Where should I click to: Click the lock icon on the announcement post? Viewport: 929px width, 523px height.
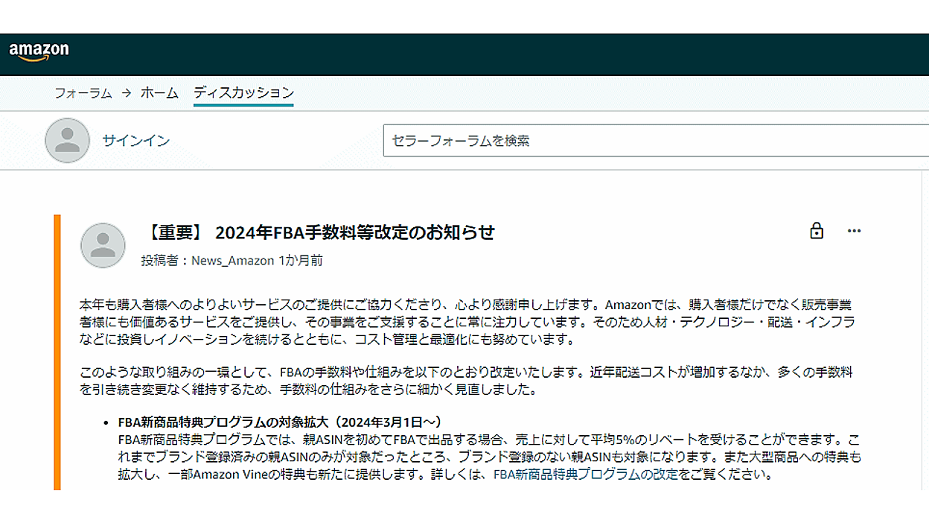(817, 232)
